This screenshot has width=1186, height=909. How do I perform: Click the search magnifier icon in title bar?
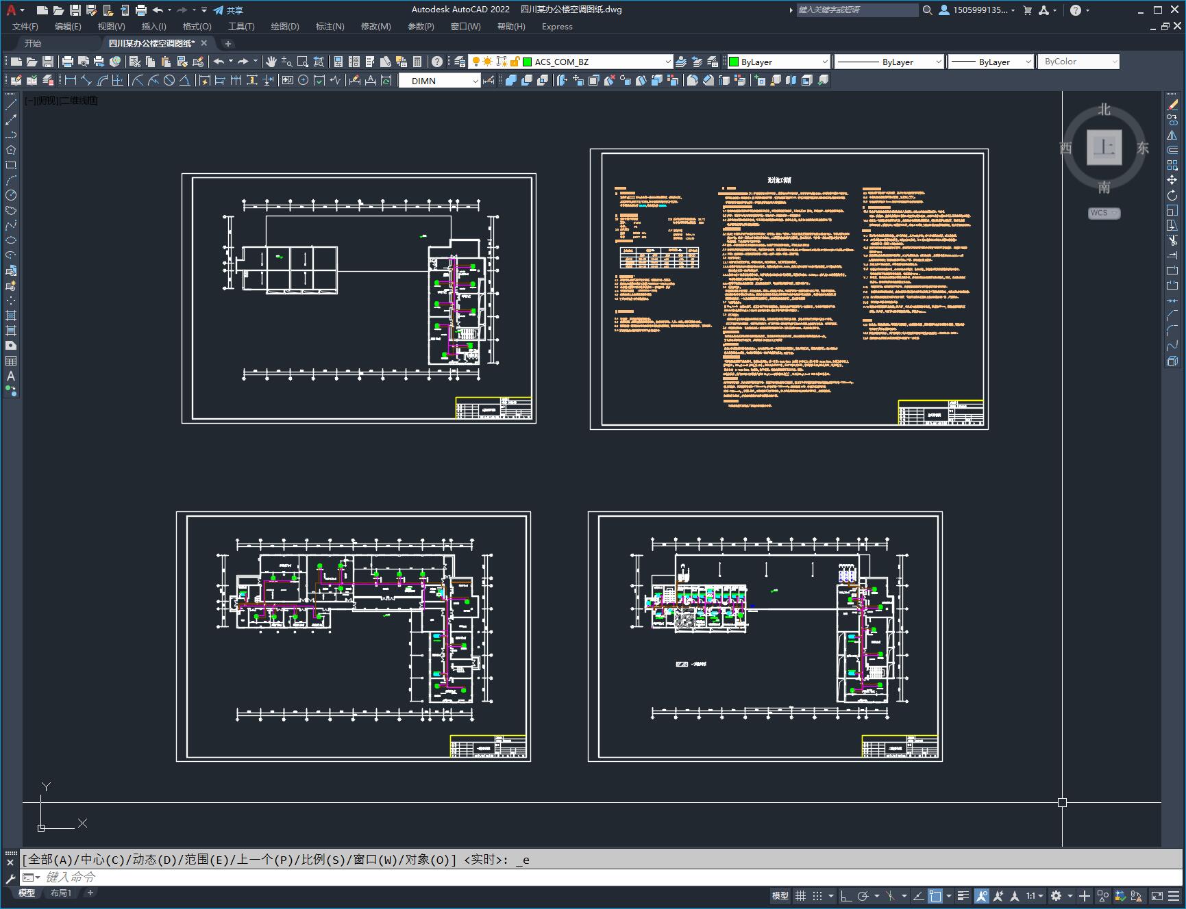(928, 10)
